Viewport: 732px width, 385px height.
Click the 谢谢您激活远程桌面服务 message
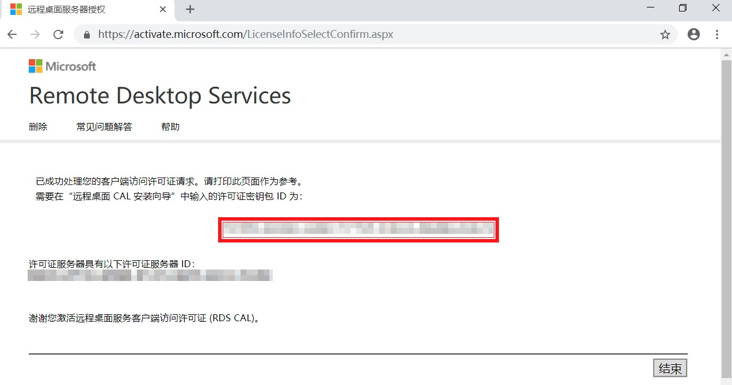click(x=144, y=318)
